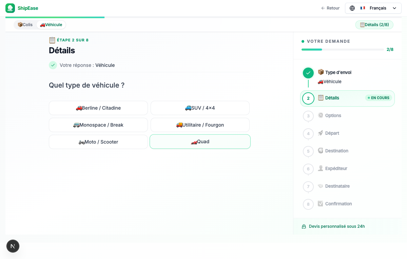Click the top page progress bar

203,17
